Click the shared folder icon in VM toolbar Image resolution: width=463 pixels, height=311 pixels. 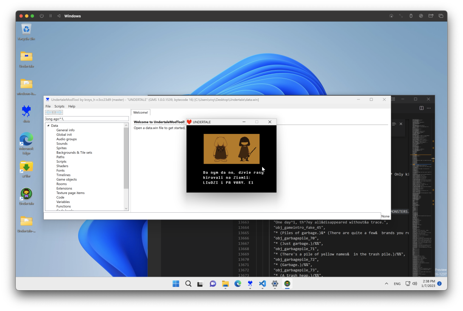click(x=431, y=16)
